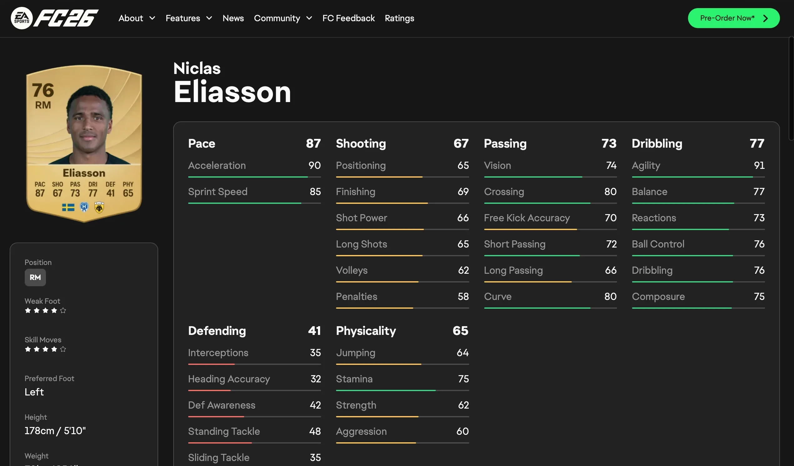Expand the Features dropdown chevron

(x=209, y=18)
